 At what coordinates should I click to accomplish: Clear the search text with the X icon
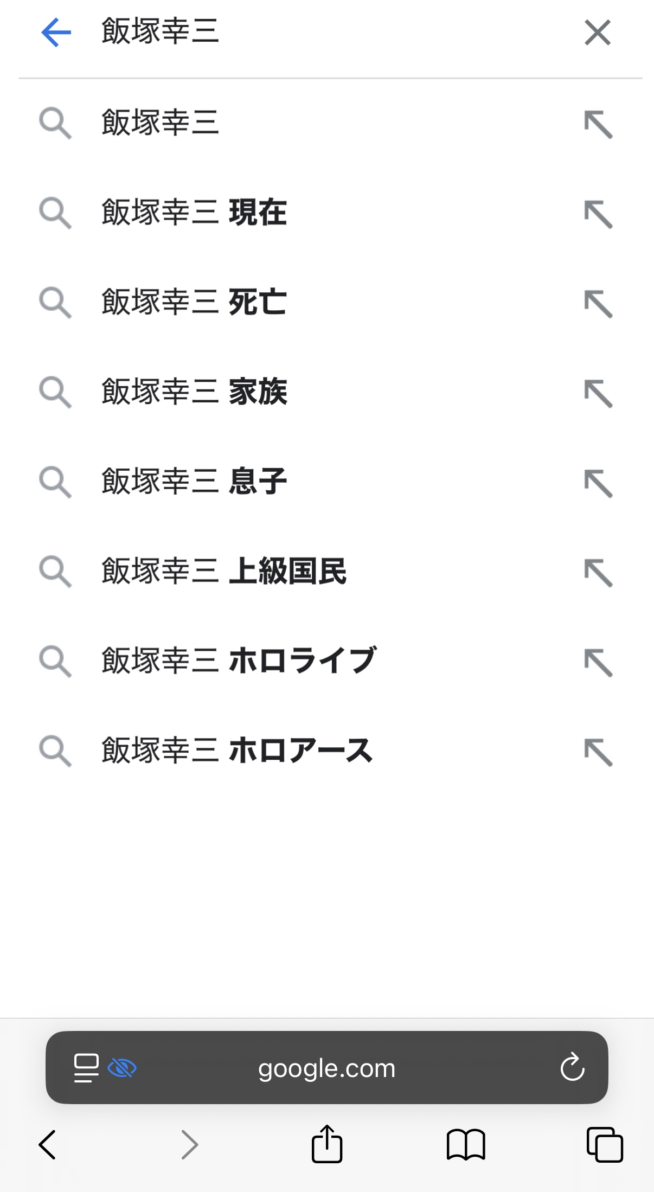click(598, 33)
